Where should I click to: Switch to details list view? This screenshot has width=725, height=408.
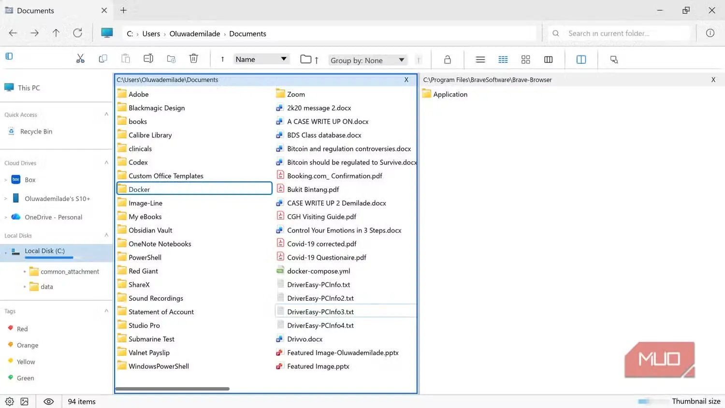coord(503,59)
